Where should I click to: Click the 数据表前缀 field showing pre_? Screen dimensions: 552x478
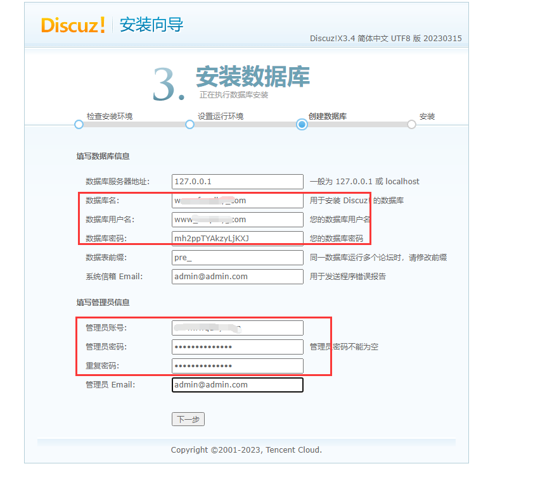pyautogui.click(x=237, y=258)
